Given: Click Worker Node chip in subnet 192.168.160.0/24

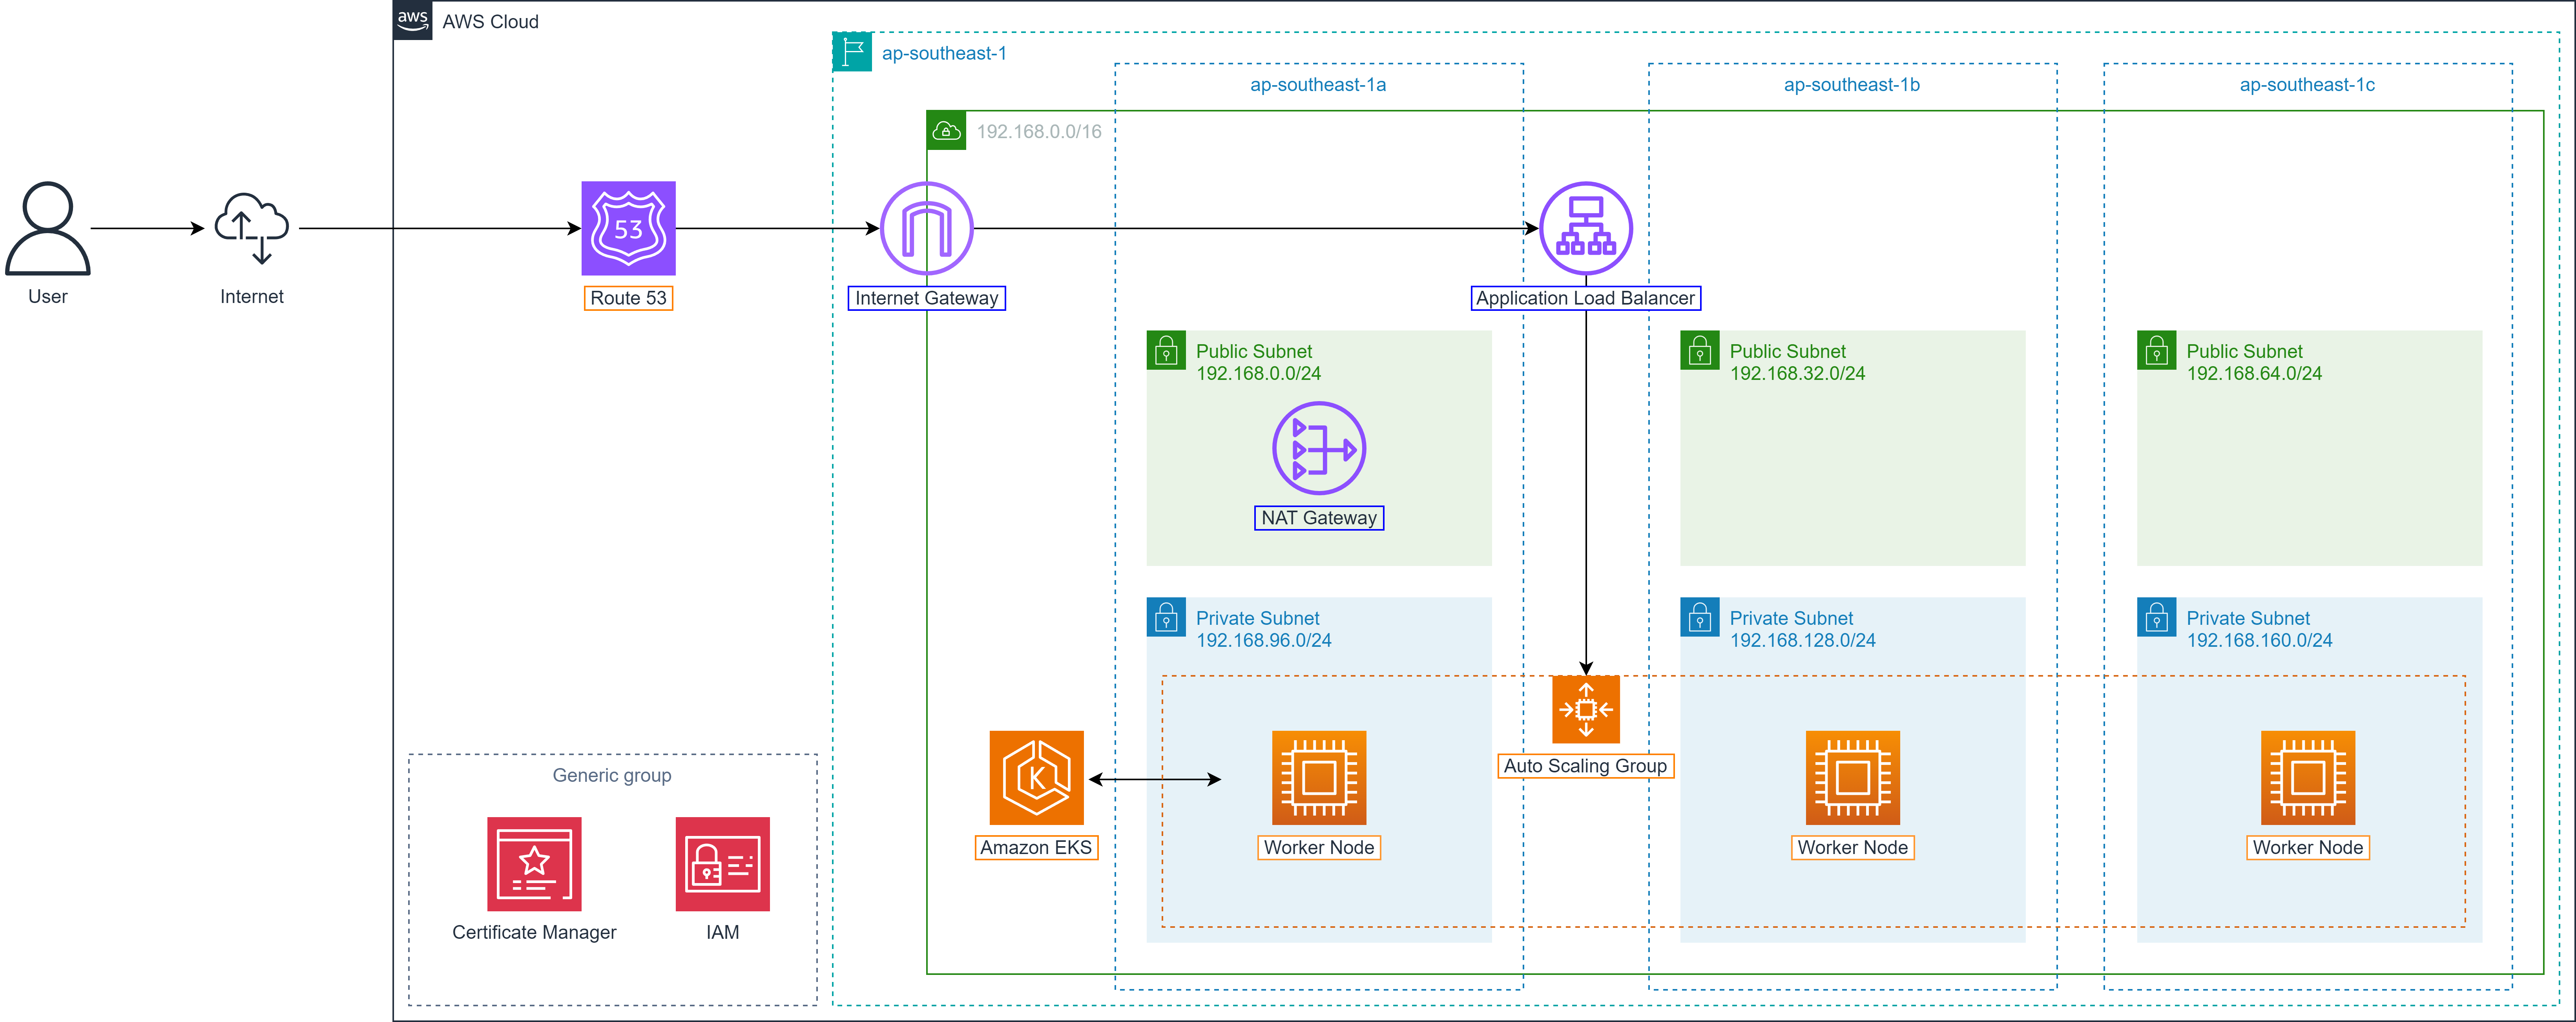Looking at the screenshot, I should 2307,777.
